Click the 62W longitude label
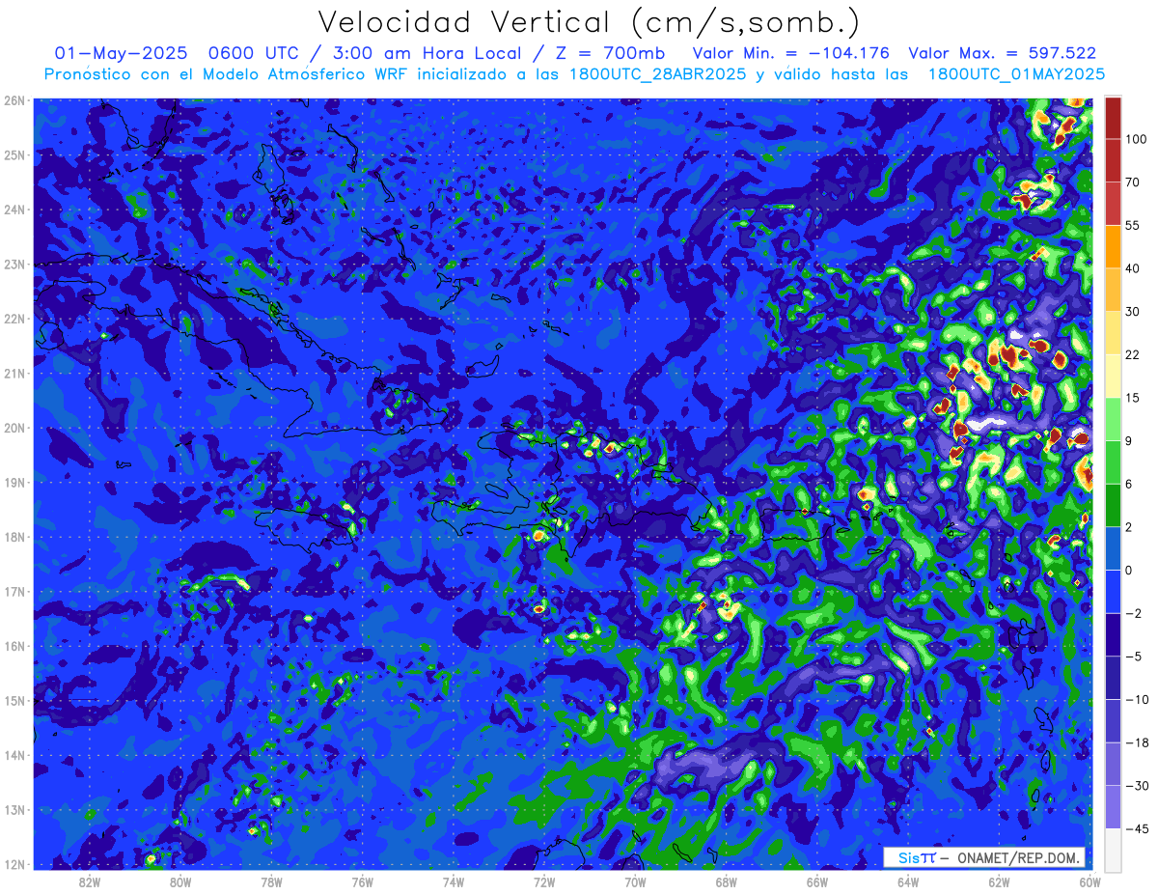This screenshot has width=1158, height=895. coord(999,882)
